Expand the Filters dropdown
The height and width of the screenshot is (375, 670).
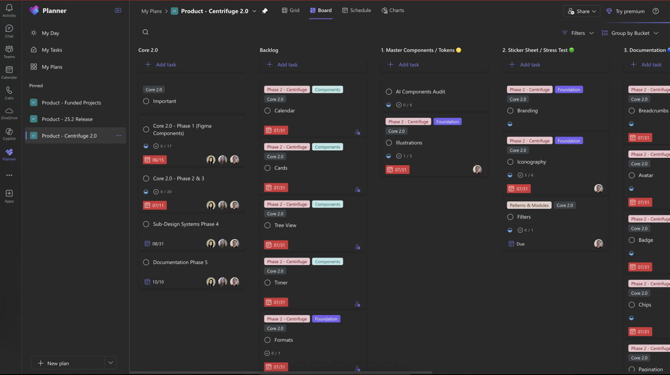(578, 33)
